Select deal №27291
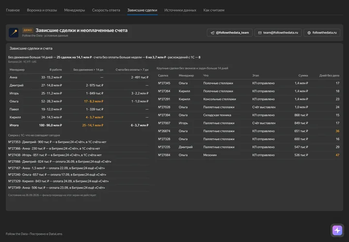The image size is (349, 242). coord(164,99)
